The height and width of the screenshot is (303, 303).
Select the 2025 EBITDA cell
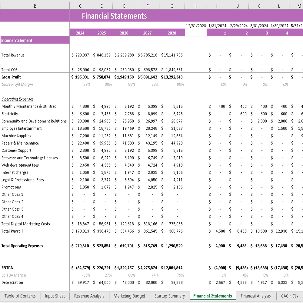point(102,268)
